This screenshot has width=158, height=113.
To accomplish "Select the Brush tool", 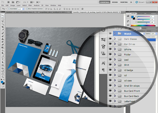I will [3, 36].
